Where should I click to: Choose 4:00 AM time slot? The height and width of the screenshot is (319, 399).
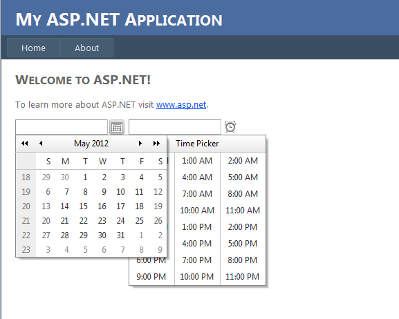click(197, 177)
